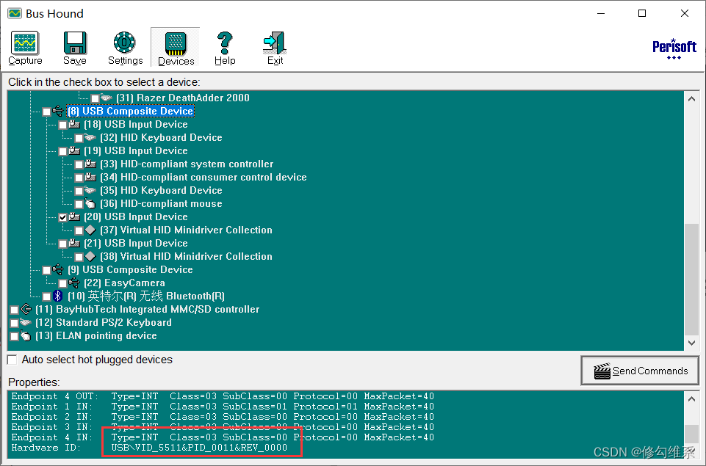Image resolution: width=706 pixels, height=466 pixels.
Task: Click the device list scrollbar down arrow
Action: click(x=691, y=342)
